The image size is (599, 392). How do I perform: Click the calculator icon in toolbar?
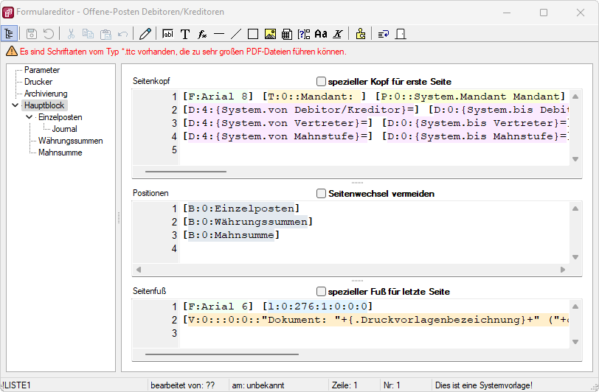point(287,34)
